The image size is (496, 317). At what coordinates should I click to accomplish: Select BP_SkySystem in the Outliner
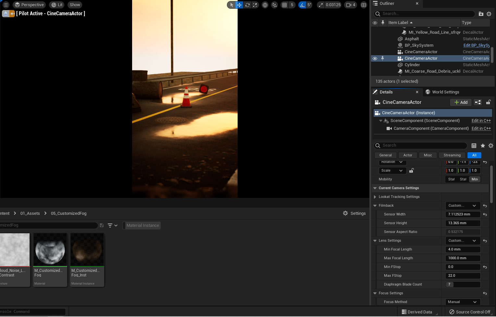419,45
